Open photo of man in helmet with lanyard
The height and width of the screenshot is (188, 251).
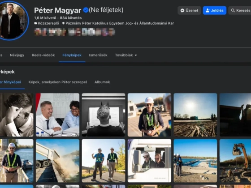[x=149, y=115]
